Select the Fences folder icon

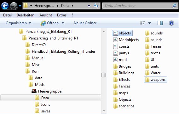click(116, 86)
